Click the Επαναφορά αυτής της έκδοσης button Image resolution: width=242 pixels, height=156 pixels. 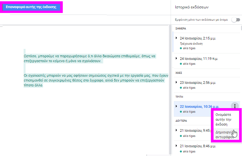coord(31,7)
